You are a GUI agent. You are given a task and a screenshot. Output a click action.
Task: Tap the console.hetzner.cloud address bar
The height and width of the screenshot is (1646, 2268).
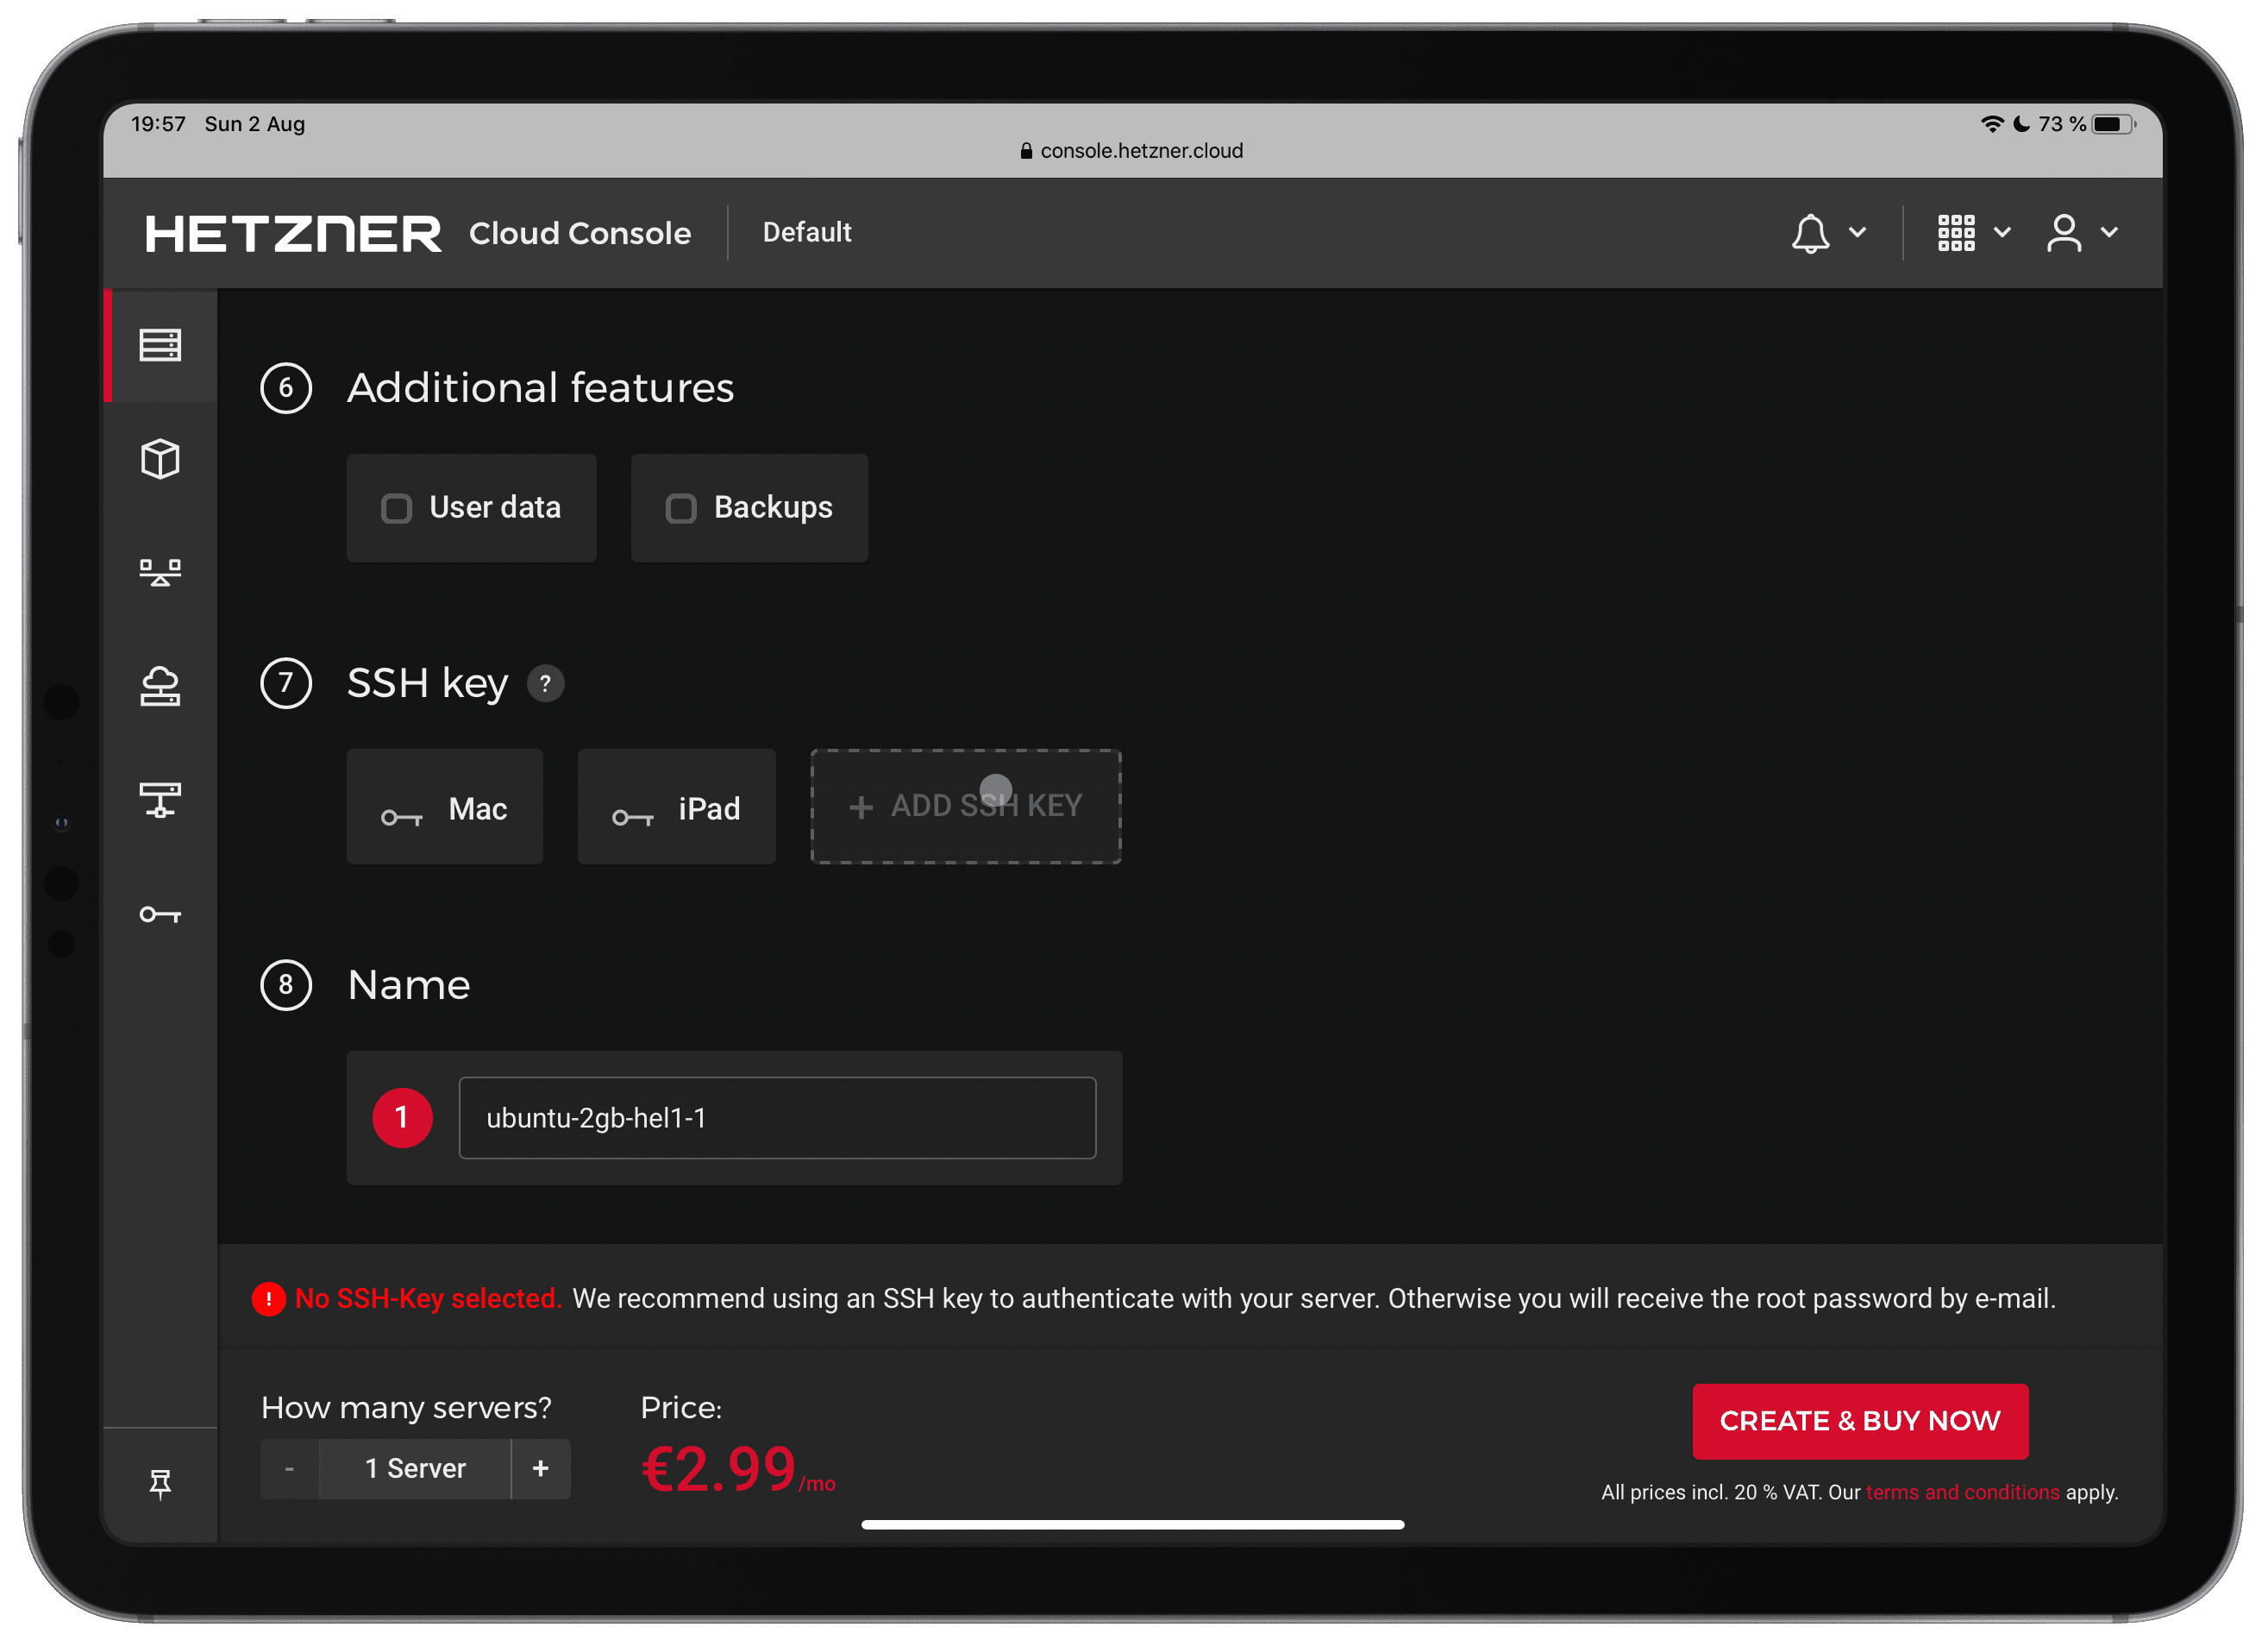1132,151
